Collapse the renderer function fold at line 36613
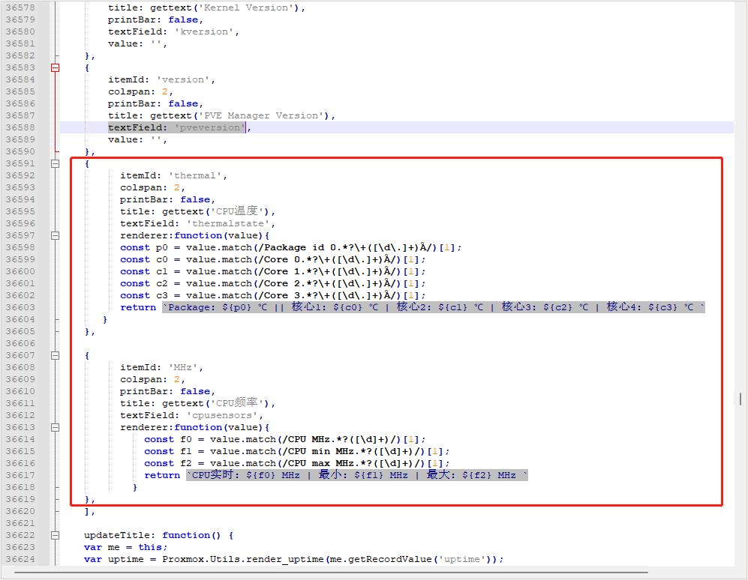The image size is (748, 580). 56,427
